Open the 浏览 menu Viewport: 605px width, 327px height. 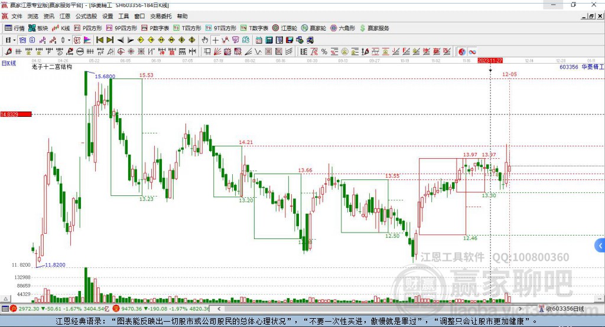pyautogui.click(x=33, y=16)
